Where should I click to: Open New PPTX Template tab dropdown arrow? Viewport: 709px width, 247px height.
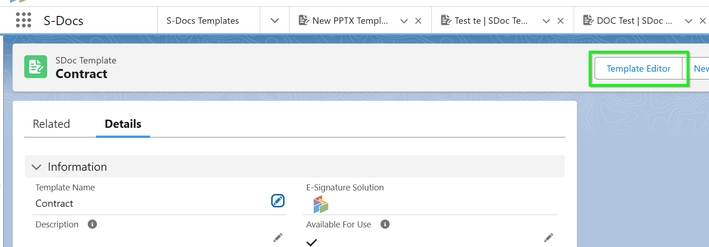click(x=403, y=21)
